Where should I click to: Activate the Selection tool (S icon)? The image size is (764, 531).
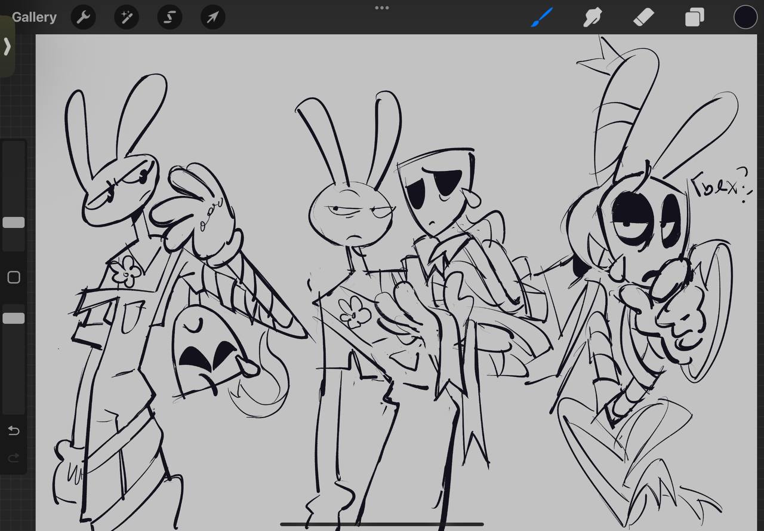click(170, 18)
